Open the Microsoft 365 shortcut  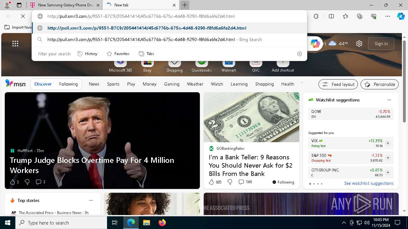pyautogui.click(x=120, y=65)
